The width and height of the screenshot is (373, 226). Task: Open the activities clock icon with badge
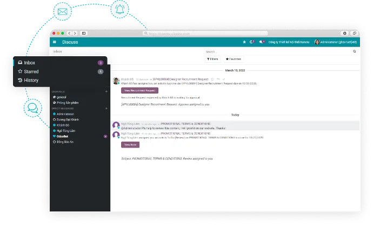[x=252, y=42]
